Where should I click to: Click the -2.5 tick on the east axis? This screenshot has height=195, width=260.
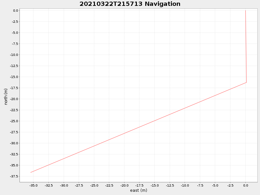coord(230,185)
